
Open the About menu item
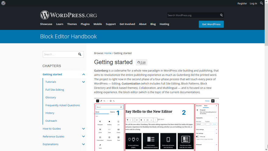tap(143, 24)
